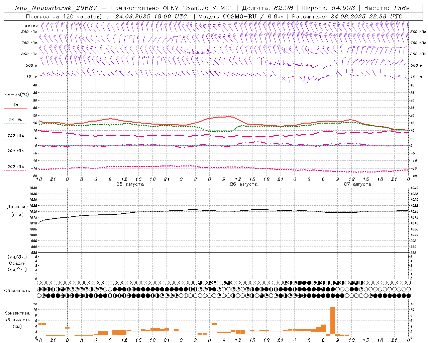
Task: Click the 'Td 2м' dew point legend label
Action: pos(15,120)
